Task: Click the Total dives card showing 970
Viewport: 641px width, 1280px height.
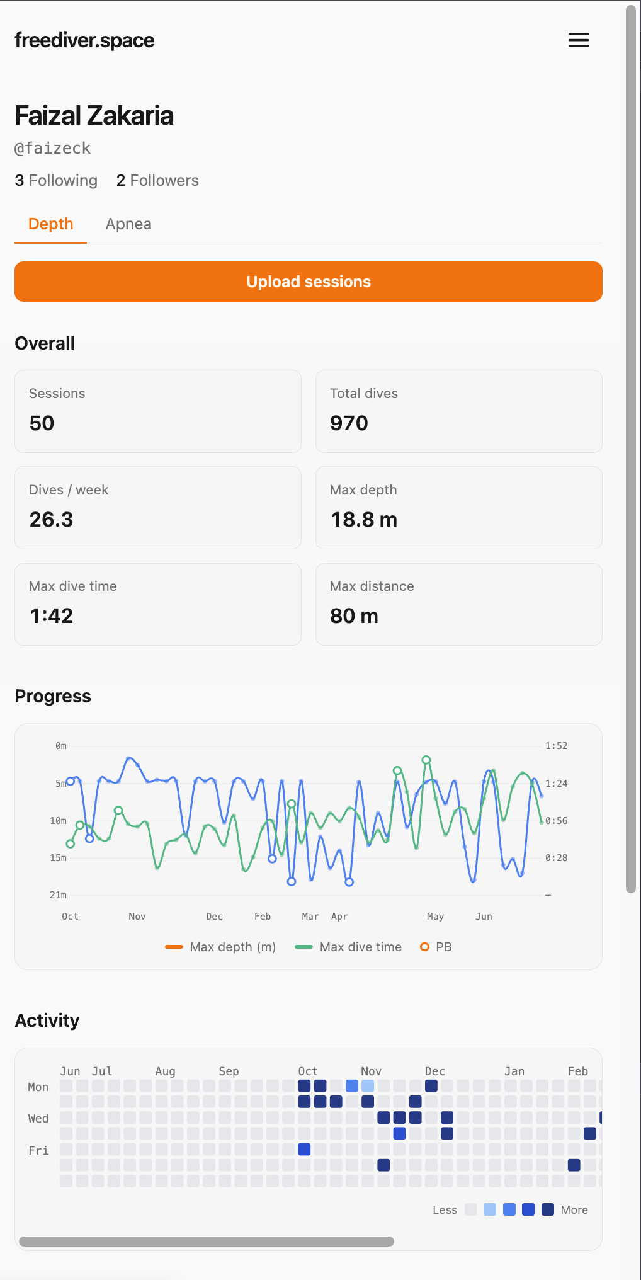Action: click(459, 411)
